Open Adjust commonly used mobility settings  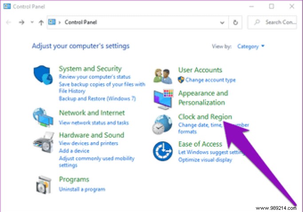click(x=97, y=162)
